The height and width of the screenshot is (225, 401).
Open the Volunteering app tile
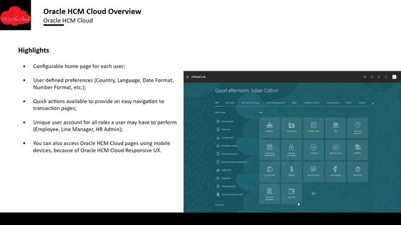pyautogui.click(x=336, y=171)
